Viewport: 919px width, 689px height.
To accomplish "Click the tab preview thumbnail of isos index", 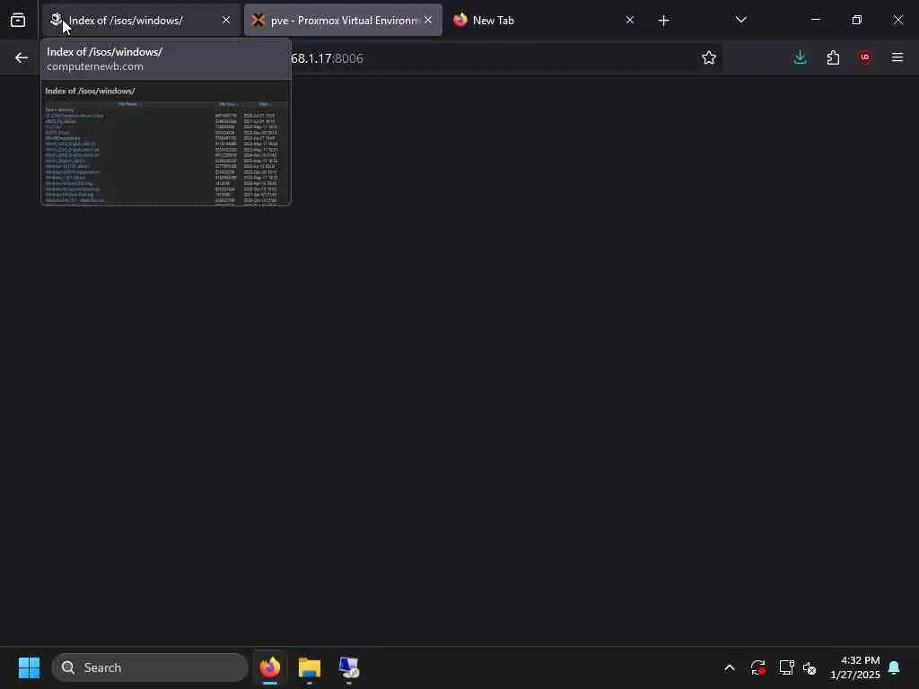I will [x=166, y=143].
